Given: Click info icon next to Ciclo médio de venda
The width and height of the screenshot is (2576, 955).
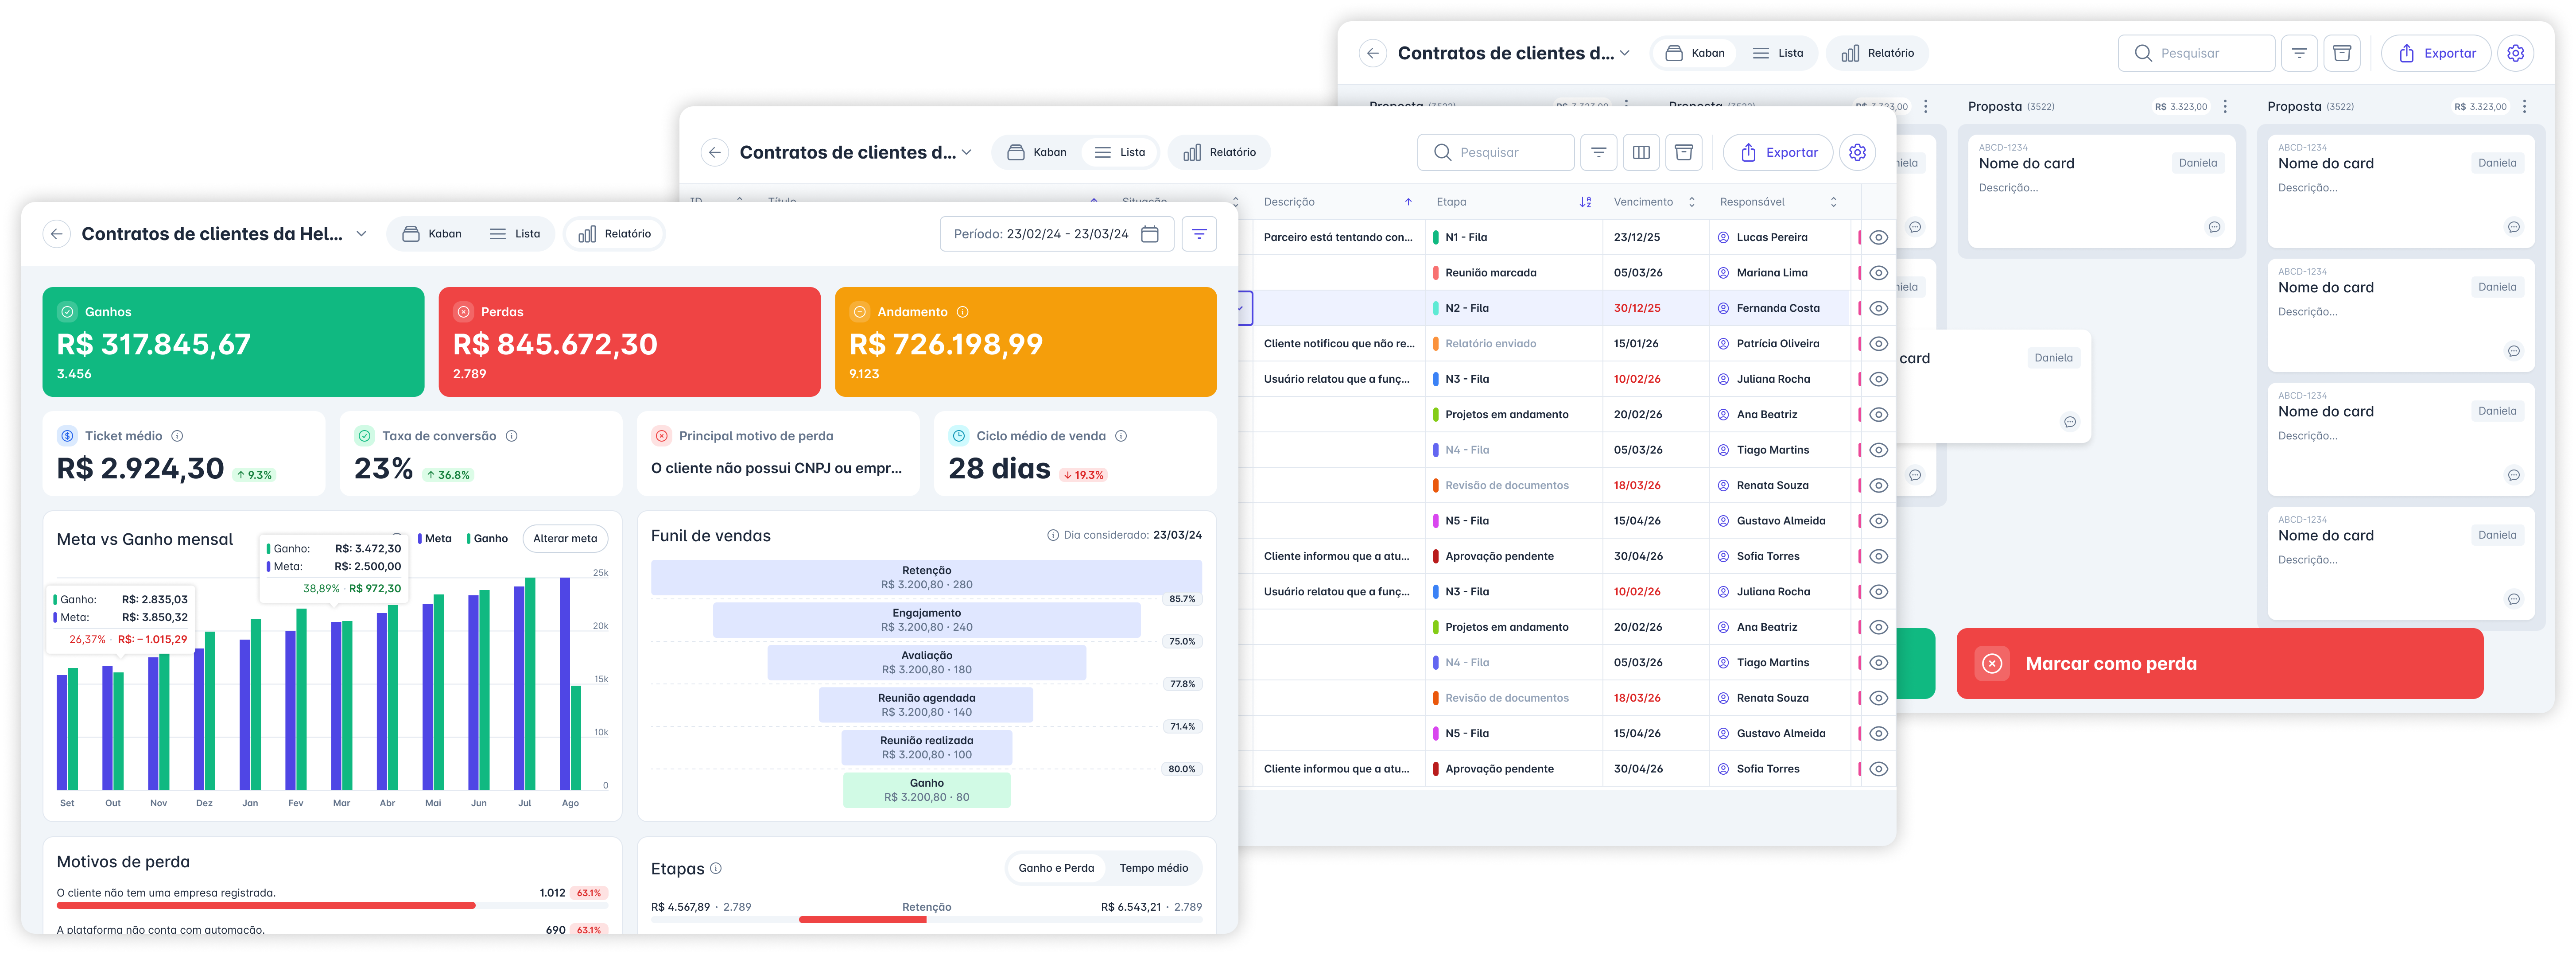Looking at the screenshot, I should coord(1121,436).
